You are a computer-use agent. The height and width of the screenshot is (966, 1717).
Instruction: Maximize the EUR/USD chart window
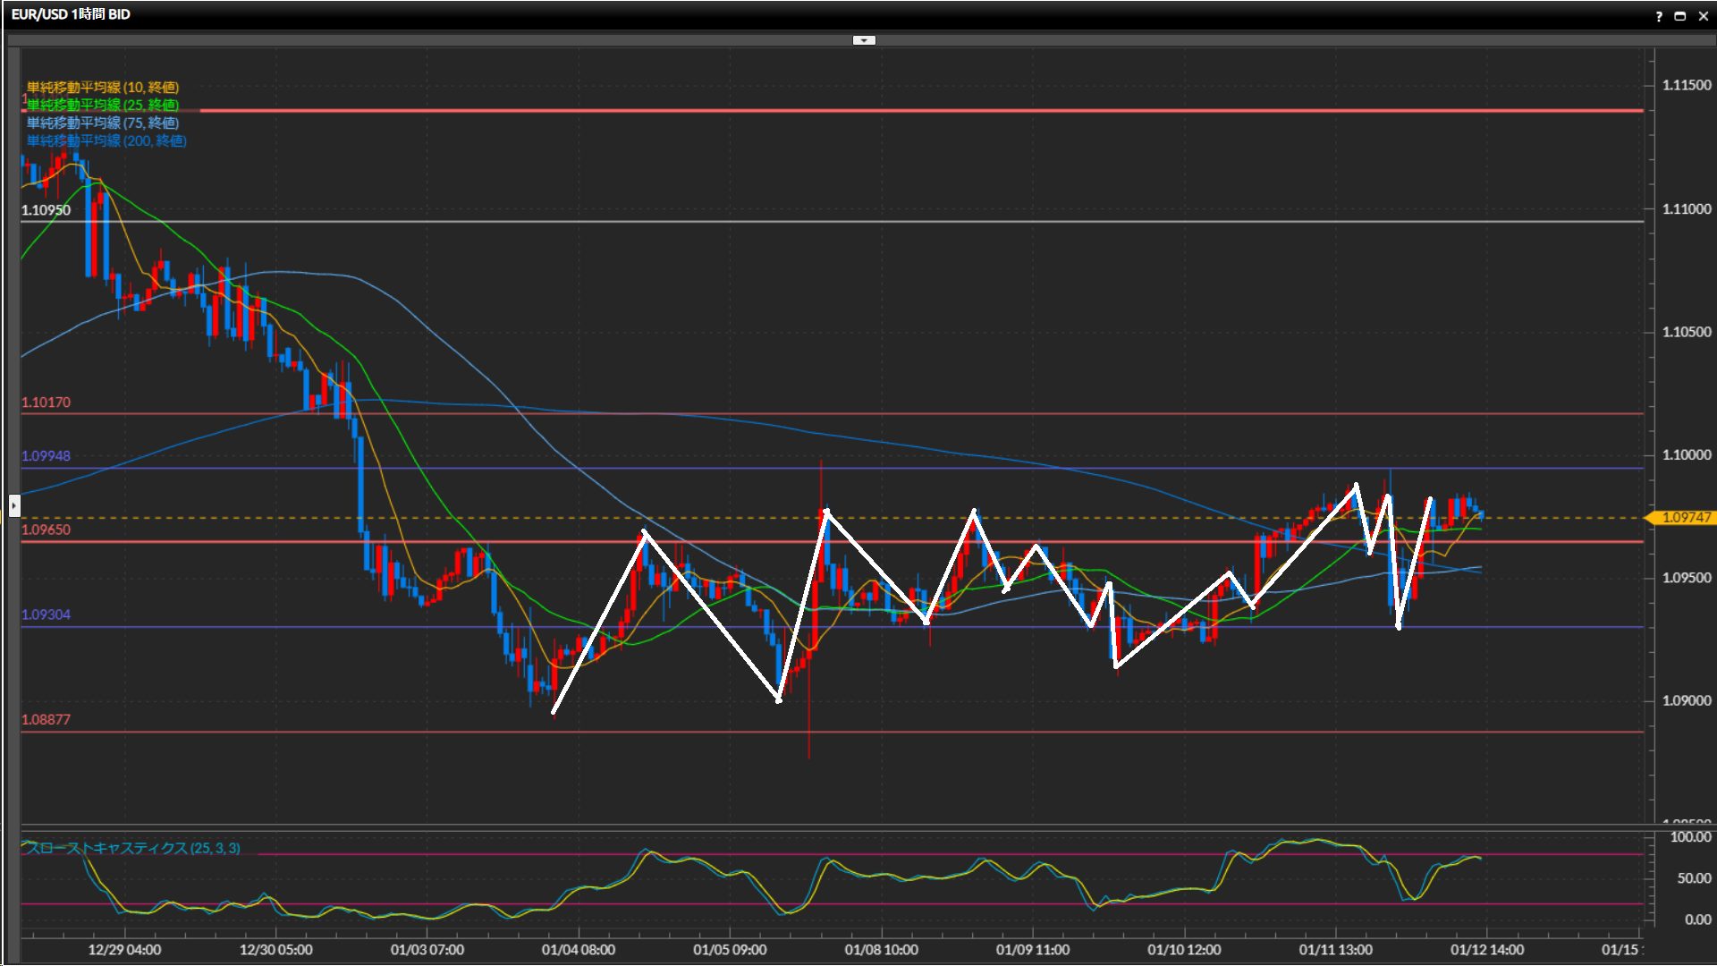coord(1680,16)
